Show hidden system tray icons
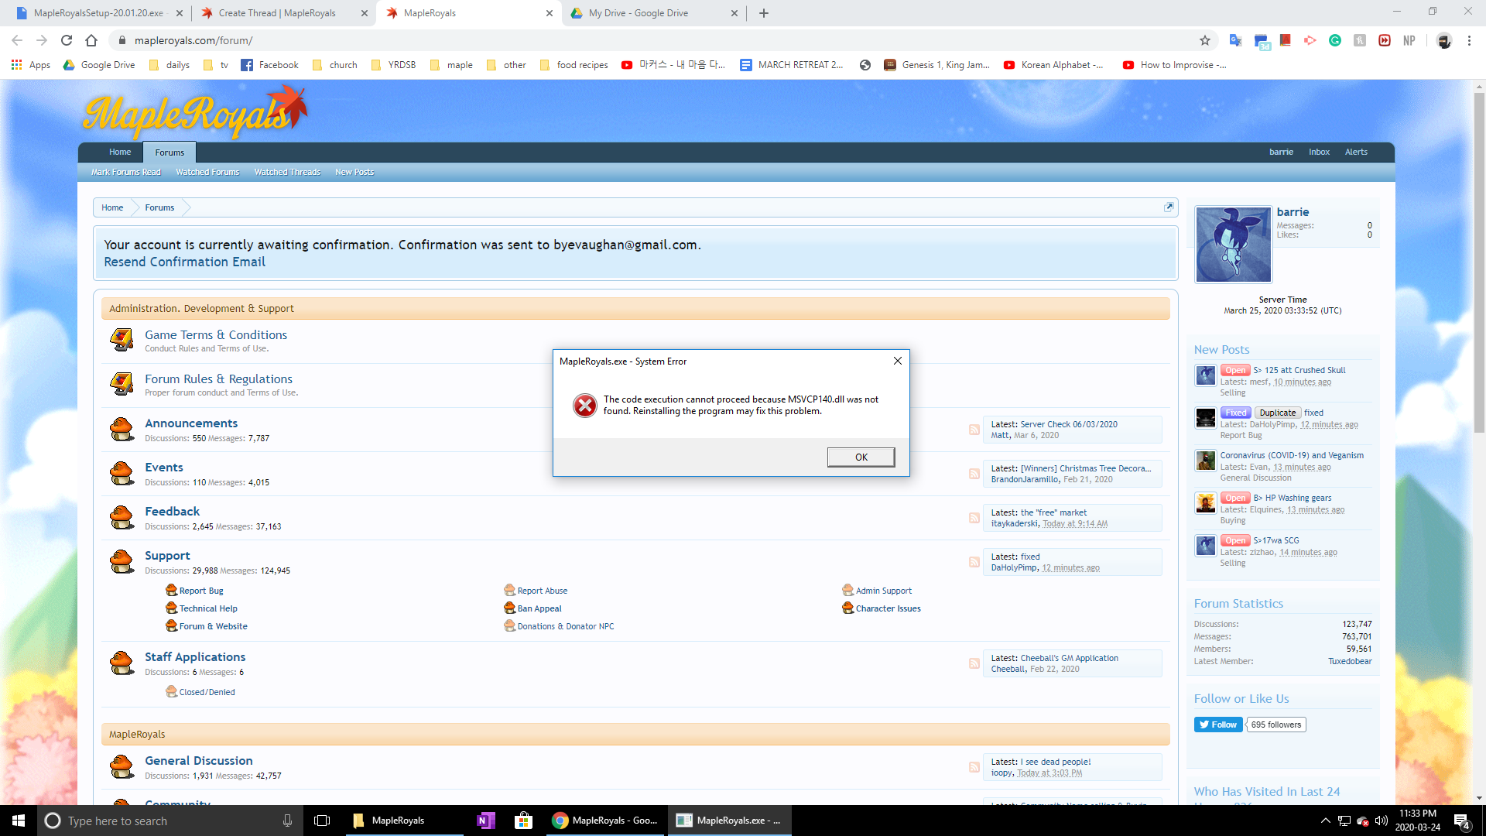 tap(1325, 821)
